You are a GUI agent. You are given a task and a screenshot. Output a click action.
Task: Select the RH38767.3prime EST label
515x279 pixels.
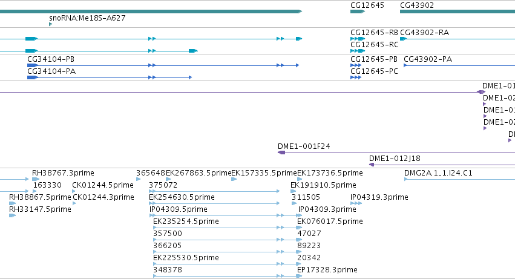[x=63, y=173]
